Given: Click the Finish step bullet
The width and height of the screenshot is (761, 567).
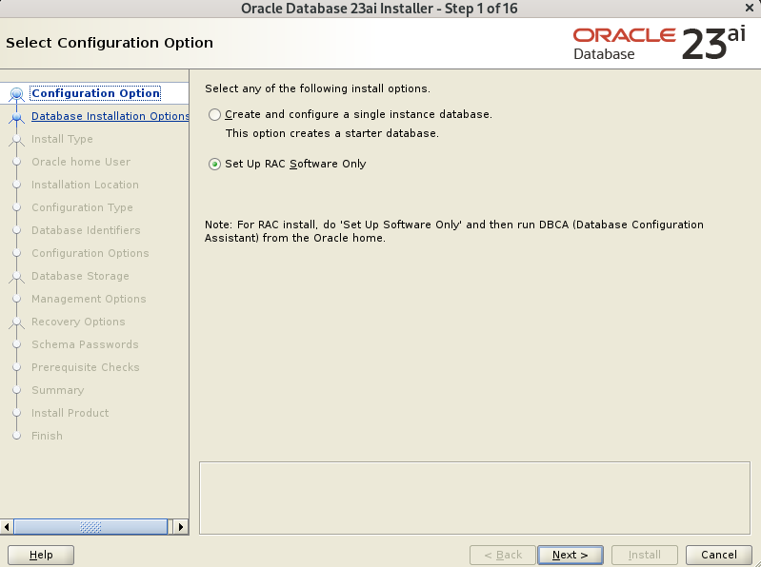Looking at the screenshot, I should [16, 436].
